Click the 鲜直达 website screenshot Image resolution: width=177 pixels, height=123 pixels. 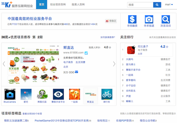click(x=33, y=64)
